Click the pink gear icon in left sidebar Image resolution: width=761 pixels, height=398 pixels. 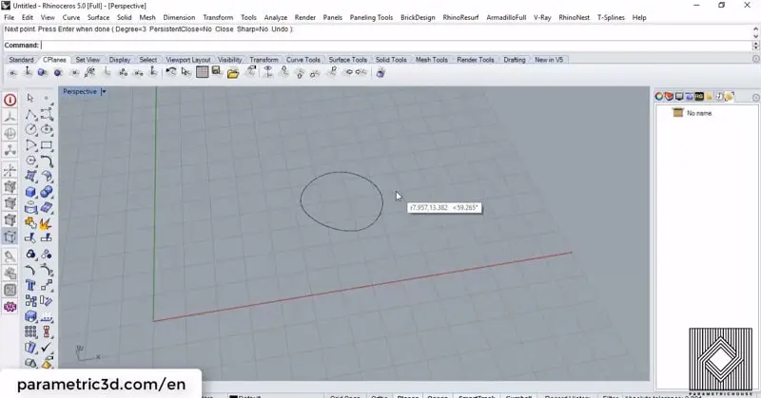click(10, 307)
